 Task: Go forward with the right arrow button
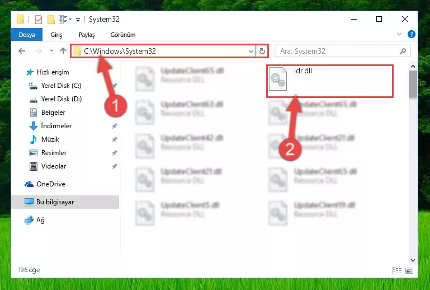click(39, 51)
